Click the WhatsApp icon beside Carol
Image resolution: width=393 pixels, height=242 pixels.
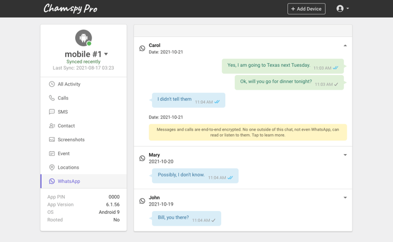(142, 49)
